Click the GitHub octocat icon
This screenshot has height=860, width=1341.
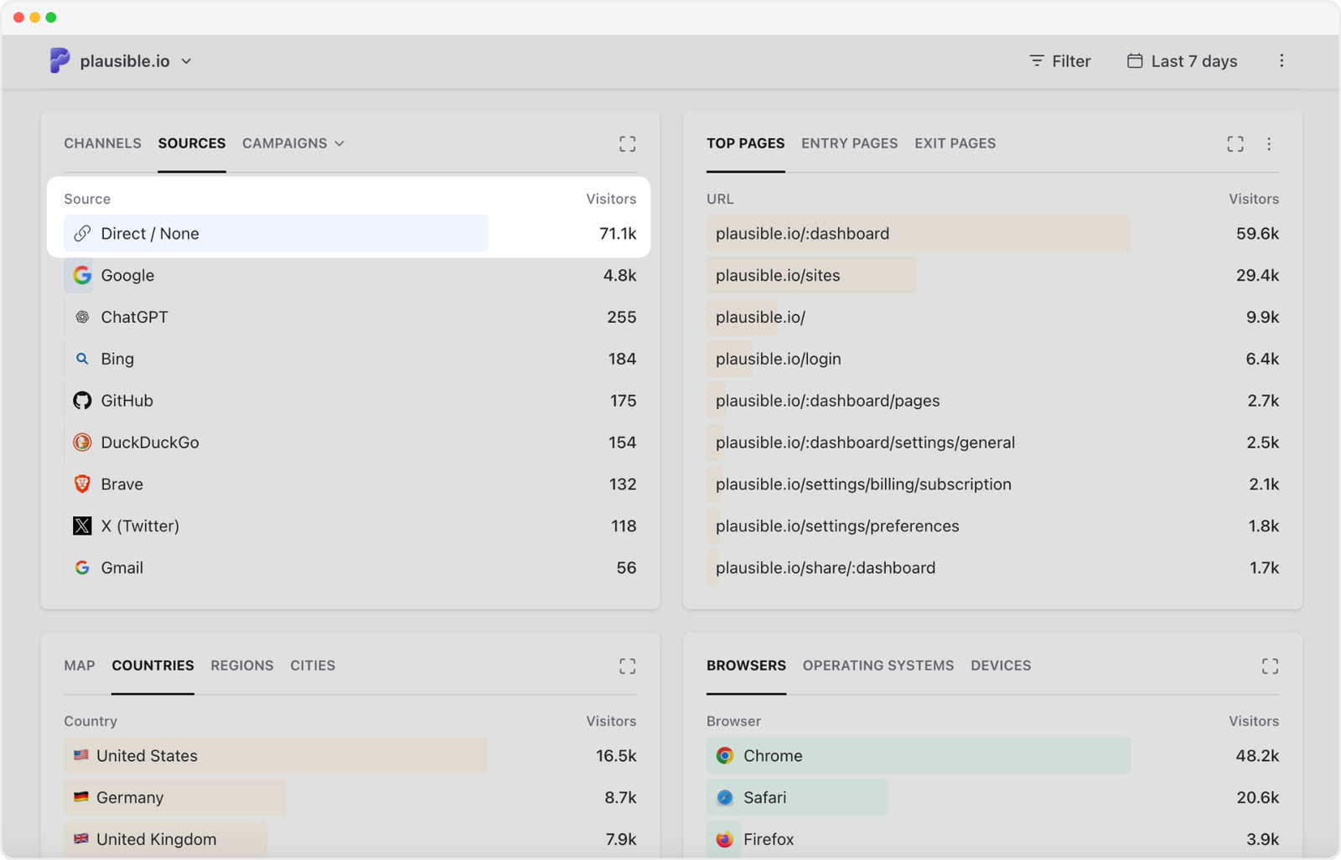(x=82, y=401)
